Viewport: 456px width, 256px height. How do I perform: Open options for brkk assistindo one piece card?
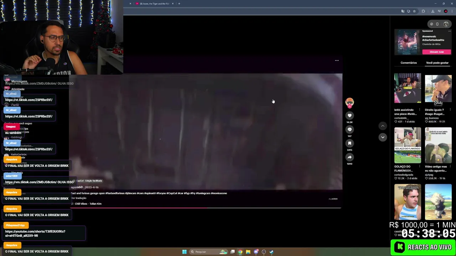420,110
